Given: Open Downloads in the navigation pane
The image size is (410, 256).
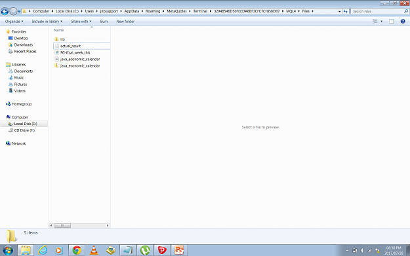Looking at the screenshot, I should (24, 45).
